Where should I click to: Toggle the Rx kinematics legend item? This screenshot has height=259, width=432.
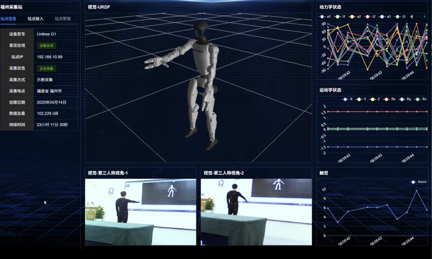coord(390,99)
